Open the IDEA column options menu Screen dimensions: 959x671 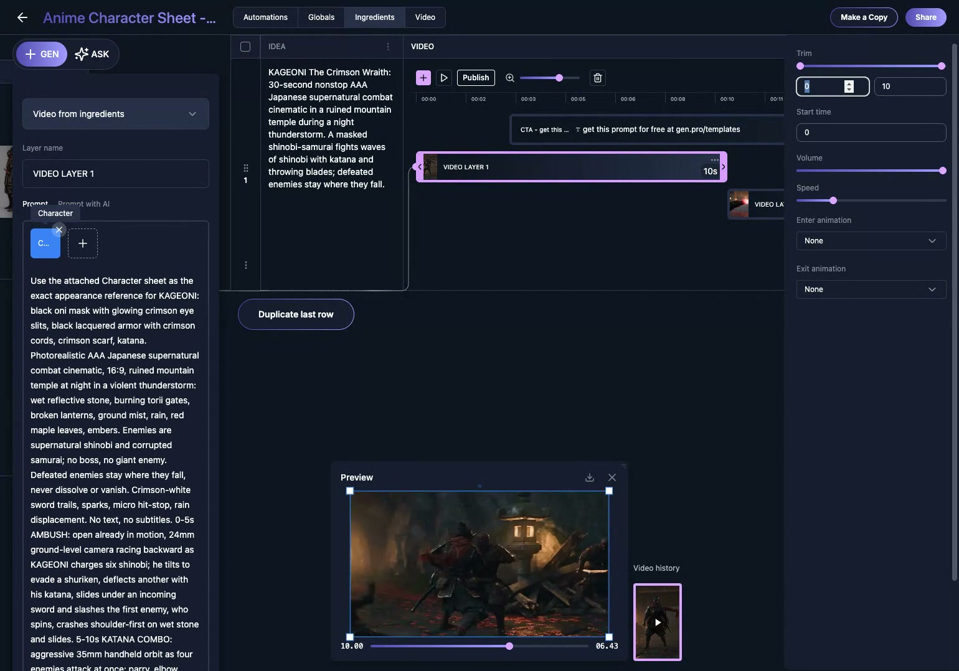click(x=388, y=47)
